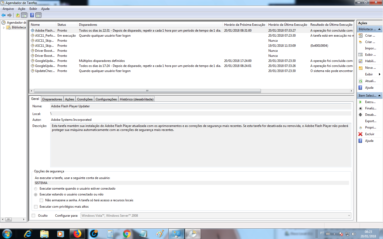Switch to the Condições tab

point(85,99)
